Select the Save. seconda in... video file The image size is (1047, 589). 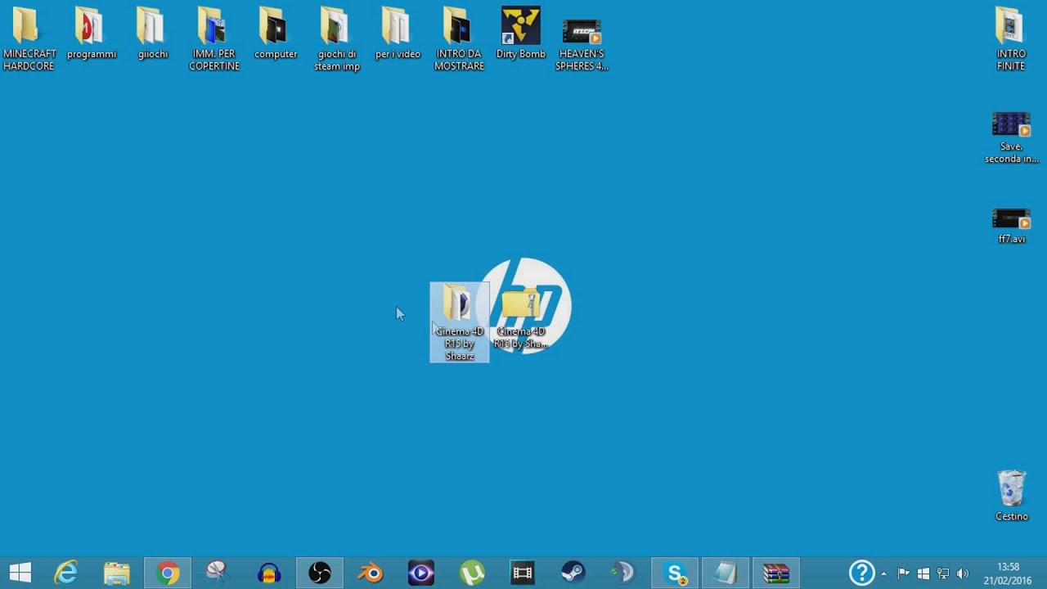(1011, 137)
